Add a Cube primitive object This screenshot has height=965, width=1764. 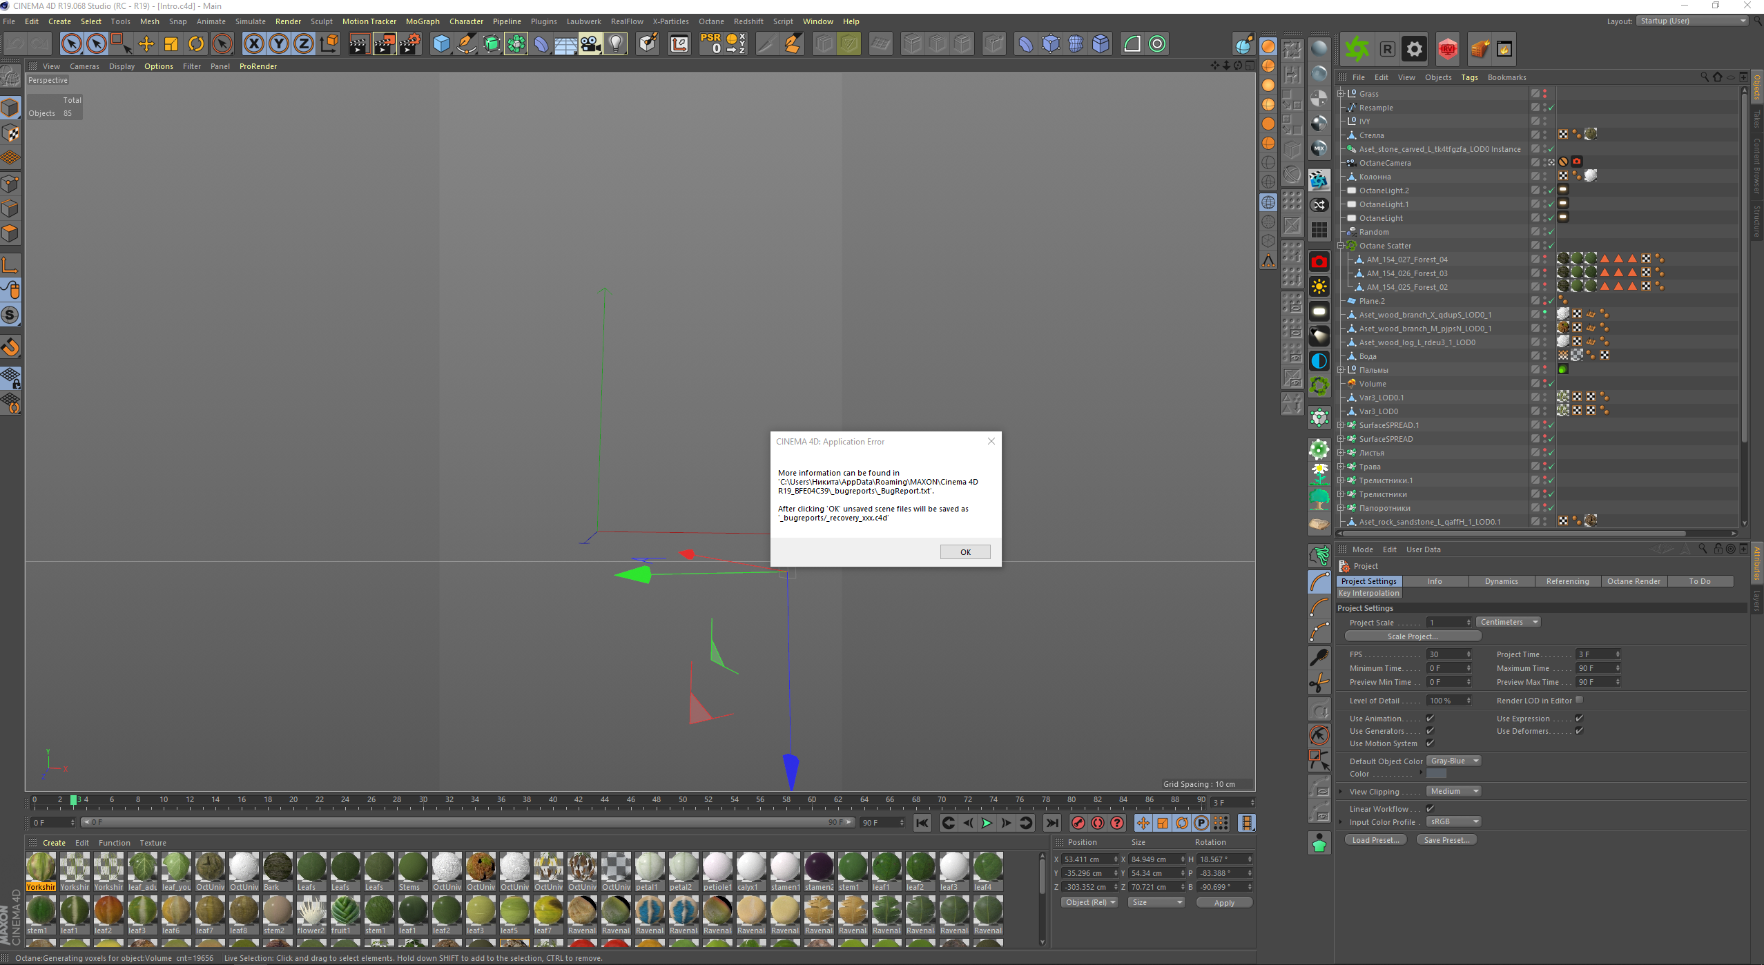(x=441, y=44)
